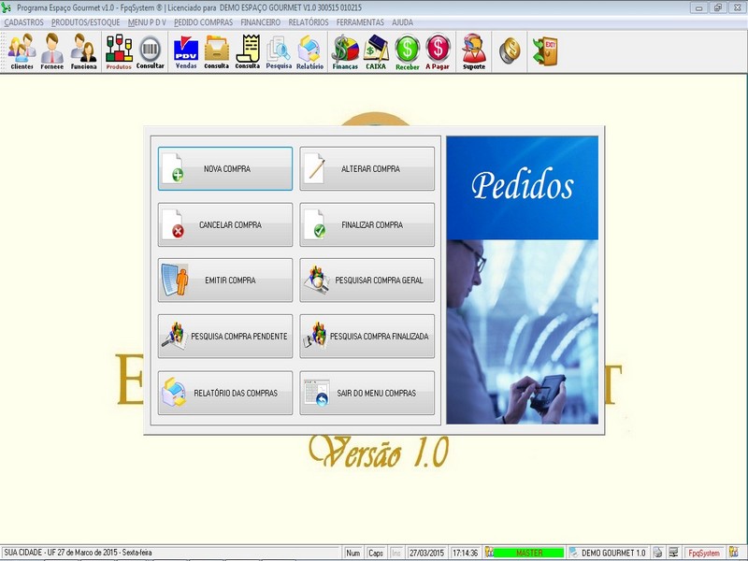Click the SAIR DO MENU COMPRAS button
Image resolution: width=748 pixels, height=561 pixels.
pyautogui.click(x=367, y=393)
